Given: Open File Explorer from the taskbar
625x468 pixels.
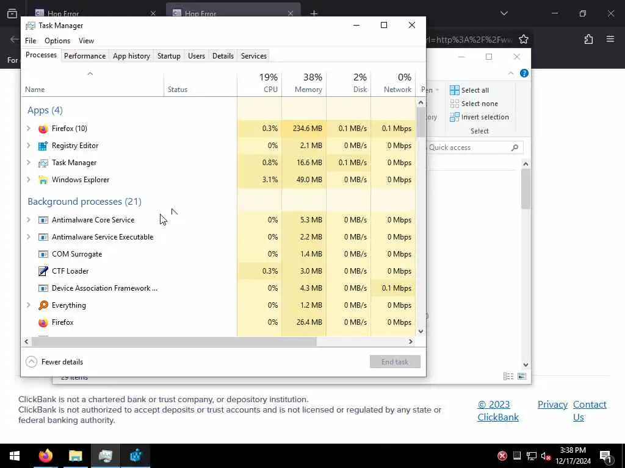Looking at the screenshot, I should pyautogui.click(x=75, y=456).
